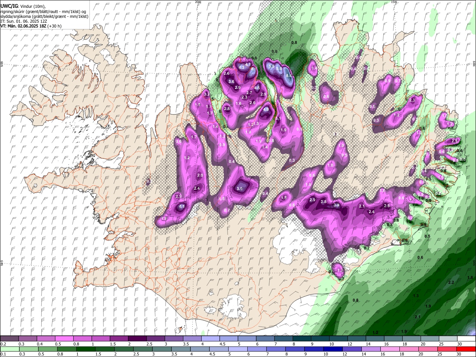Click the 2.0 value label in west Iceland
Image resolution: width=476 pixels, height=357 pixels.
coord(200,176)
